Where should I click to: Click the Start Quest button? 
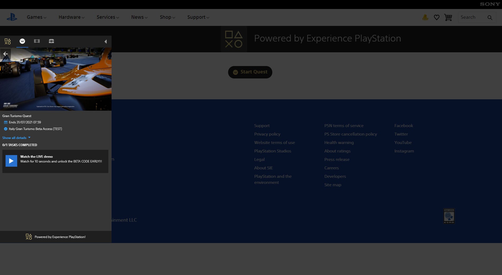250,72
